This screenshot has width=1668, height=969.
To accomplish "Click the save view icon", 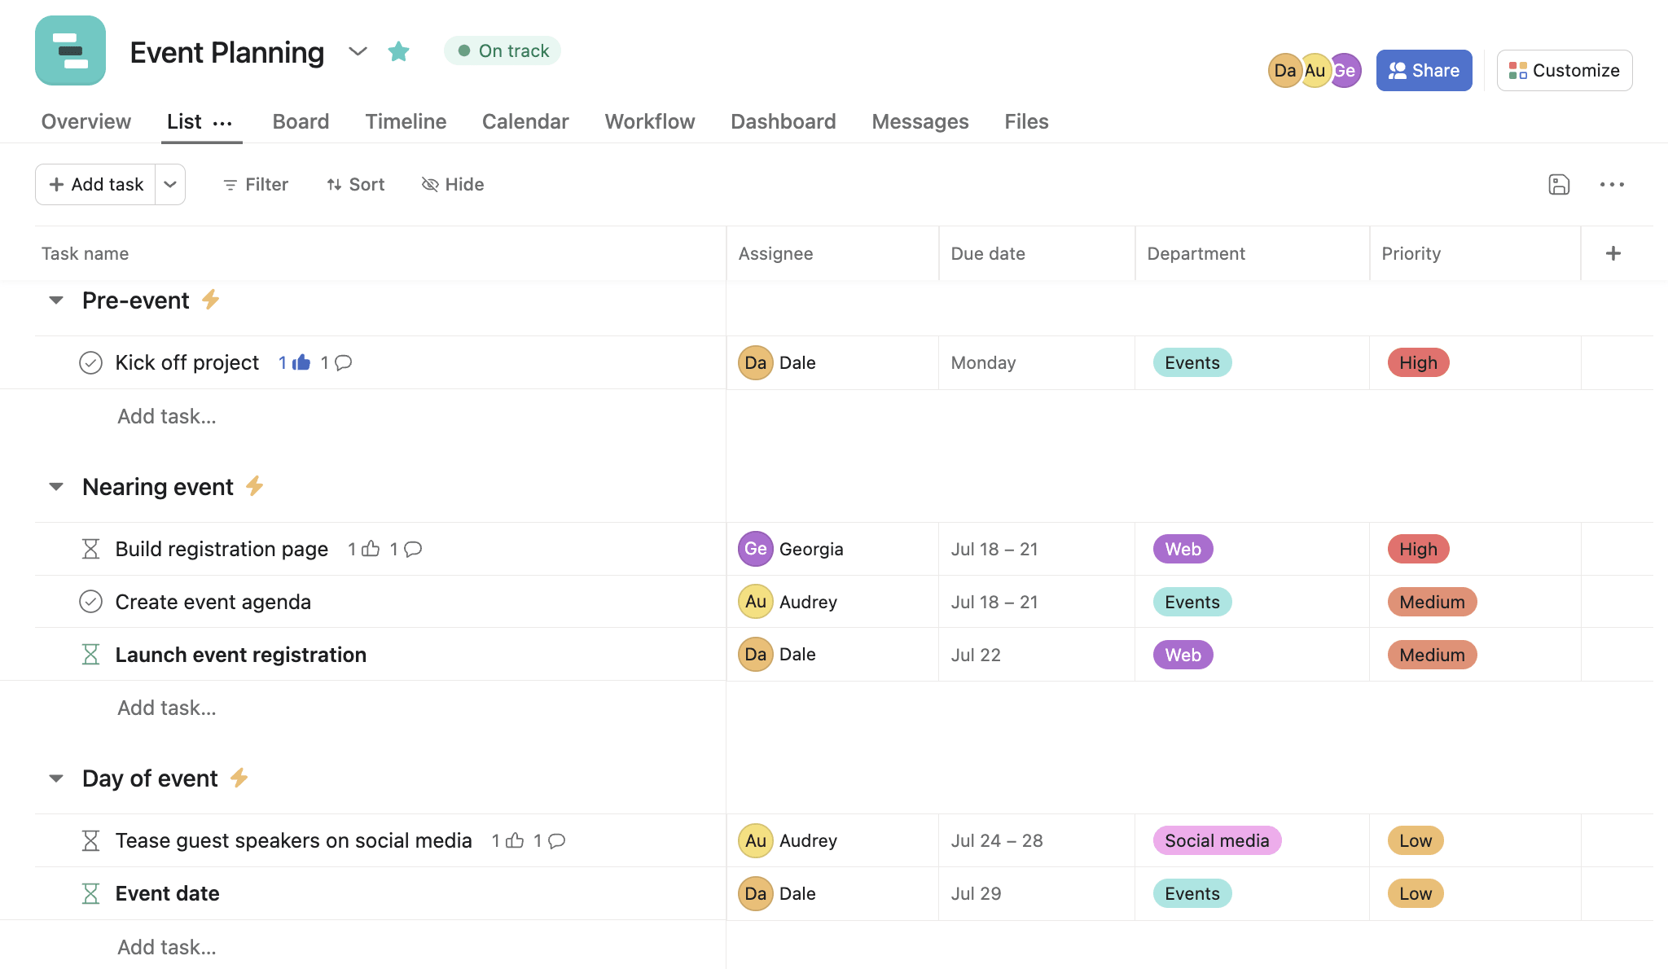I will pos(1560,183).
